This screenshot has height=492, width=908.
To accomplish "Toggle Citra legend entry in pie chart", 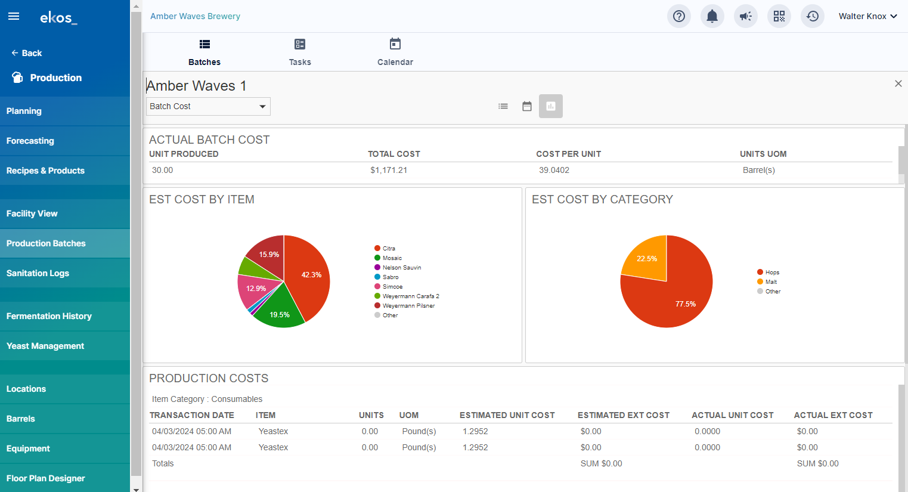I will tap(385, 248).
